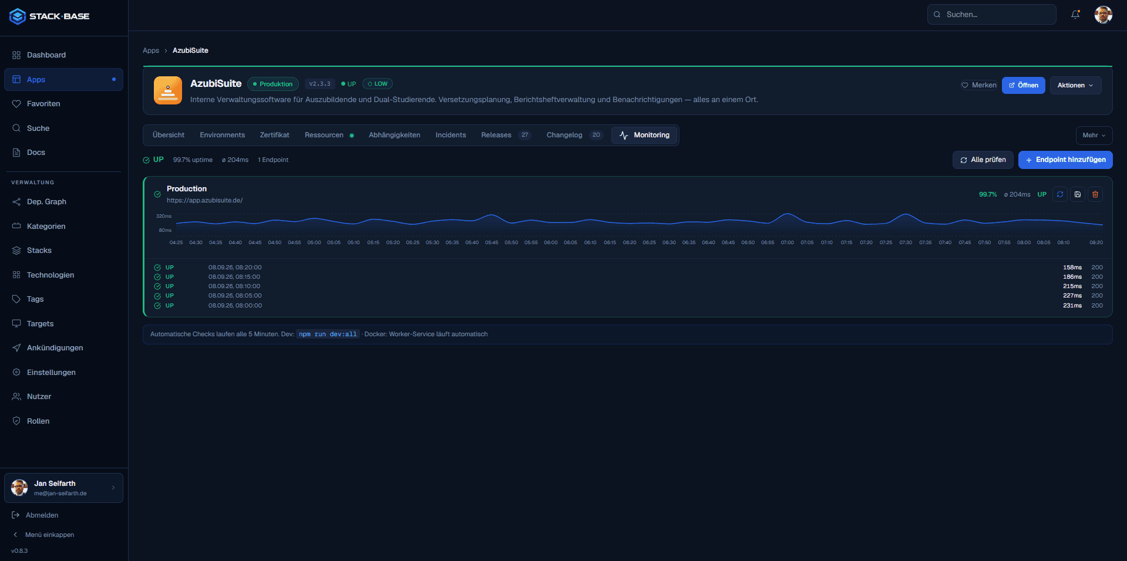Viewport: 1127px width, 561px height.
Task: Open Nutzer in the sidebar
Action: [x=63, y=397]
